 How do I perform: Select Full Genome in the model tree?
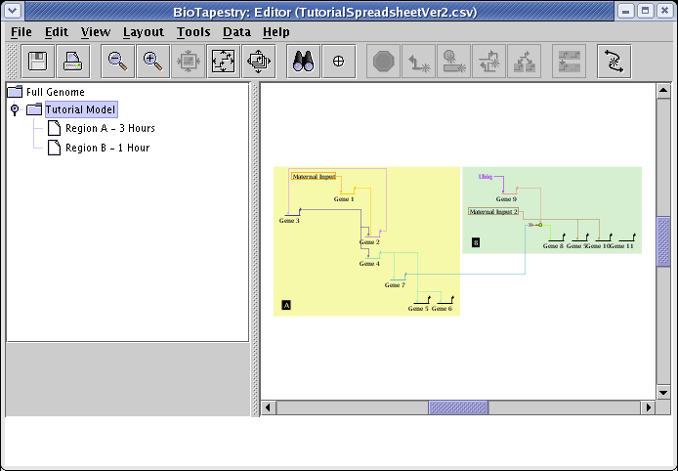click(x=56, y=92)
